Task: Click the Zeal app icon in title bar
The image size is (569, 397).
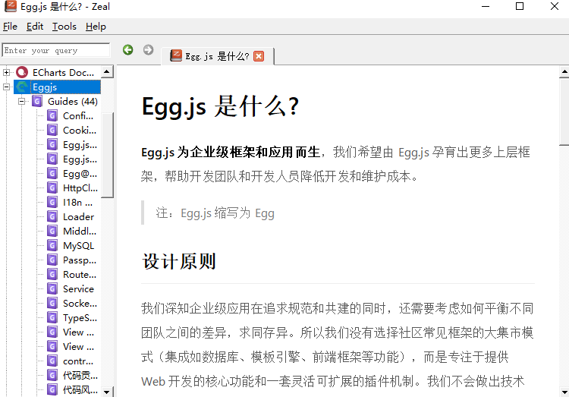Action: pos(11,6)
